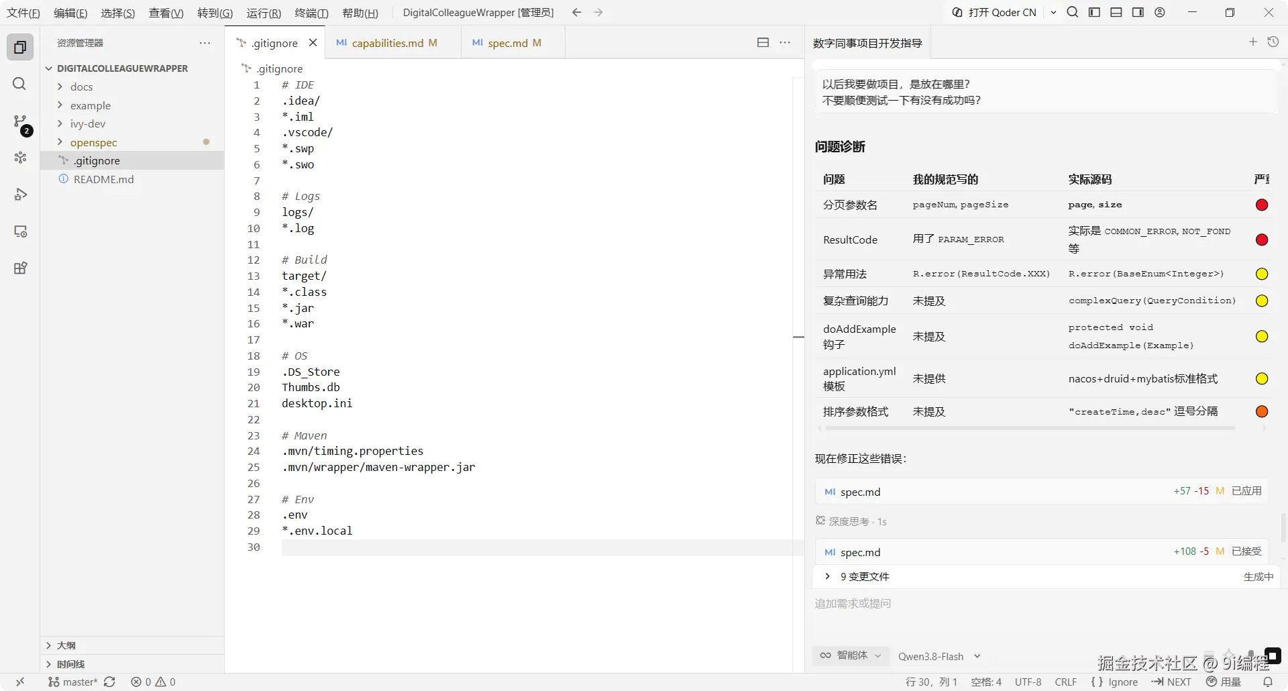Click the CRLF line ending indicator
1288x691 pixels.
(x=1065, y=682)
